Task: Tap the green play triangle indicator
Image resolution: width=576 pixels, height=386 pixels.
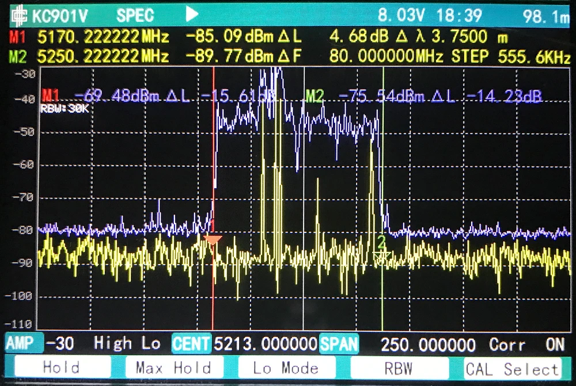Action: [192, 14]
